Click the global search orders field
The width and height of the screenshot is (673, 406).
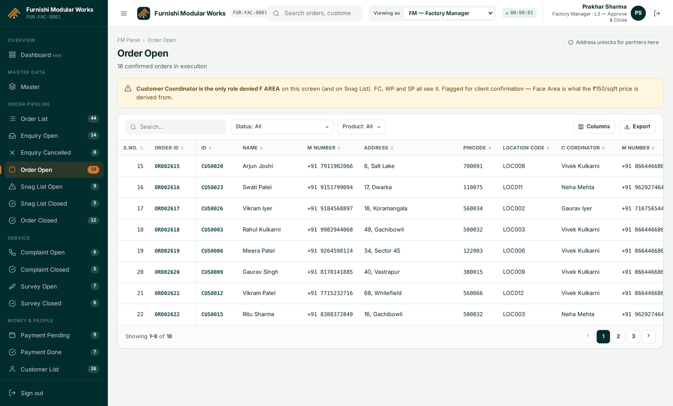[x=315, y=13]
